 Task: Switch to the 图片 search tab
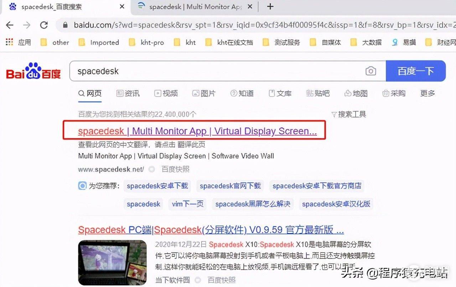pos(204,93)
